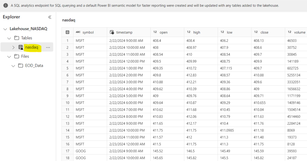Click the grid select-all icon in table header
Viewport: 307px width, 161px height.
tap(67, 32)
